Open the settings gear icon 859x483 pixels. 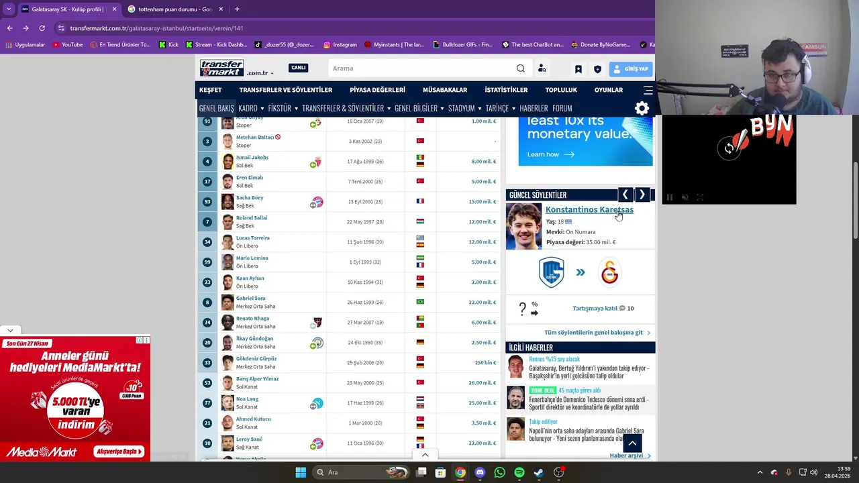click(x=642, y=108)
